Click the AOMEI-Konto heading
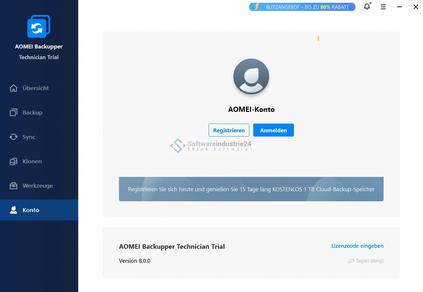The height and width of the screenshot is (292, 423). (x=251, y=110)
